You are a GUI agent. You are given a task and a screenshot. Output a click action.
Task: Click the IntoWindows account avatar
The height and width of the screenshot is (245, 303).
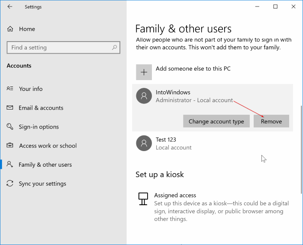pos(144,96)
